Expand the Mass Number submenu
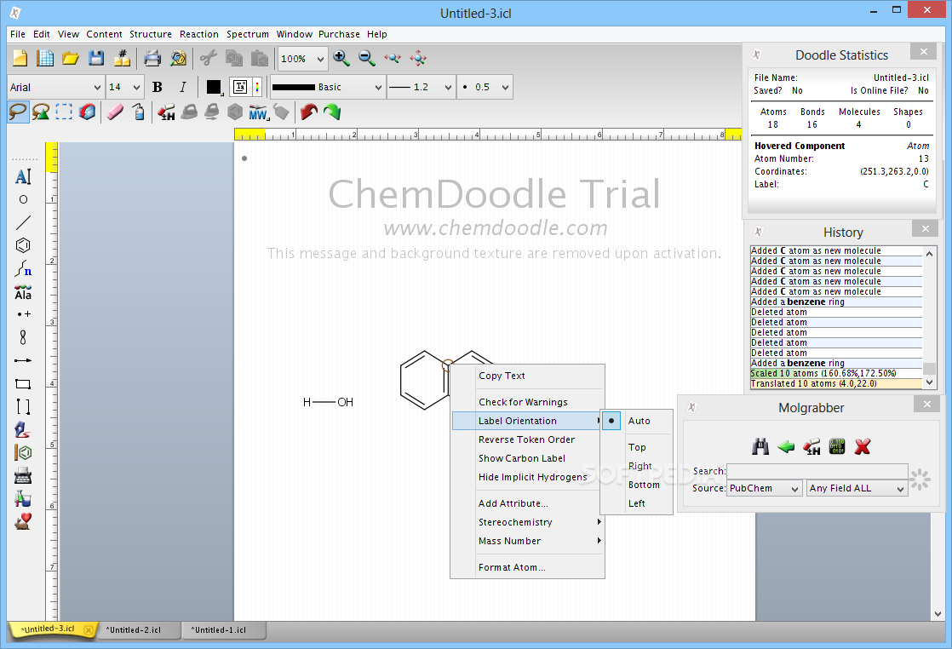952x649 pixels. coord(528,541)
